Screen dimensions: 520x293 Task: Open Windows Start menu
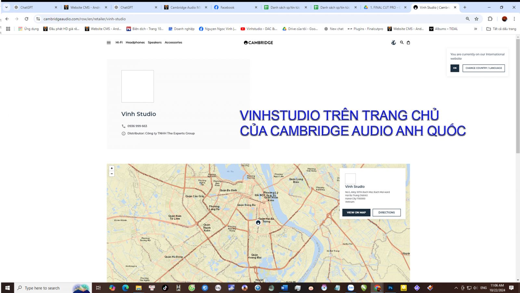coord(7,288)
